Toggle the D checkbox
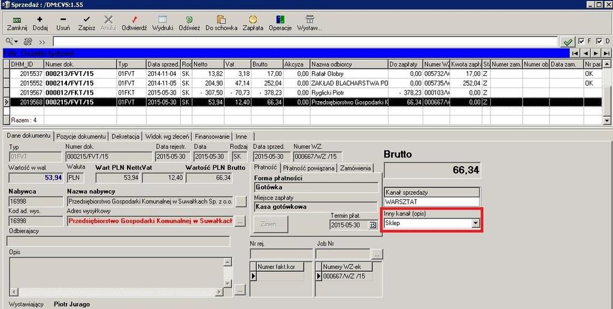The image size is (613, 309). pyautogui.click(x=599, y=41)
